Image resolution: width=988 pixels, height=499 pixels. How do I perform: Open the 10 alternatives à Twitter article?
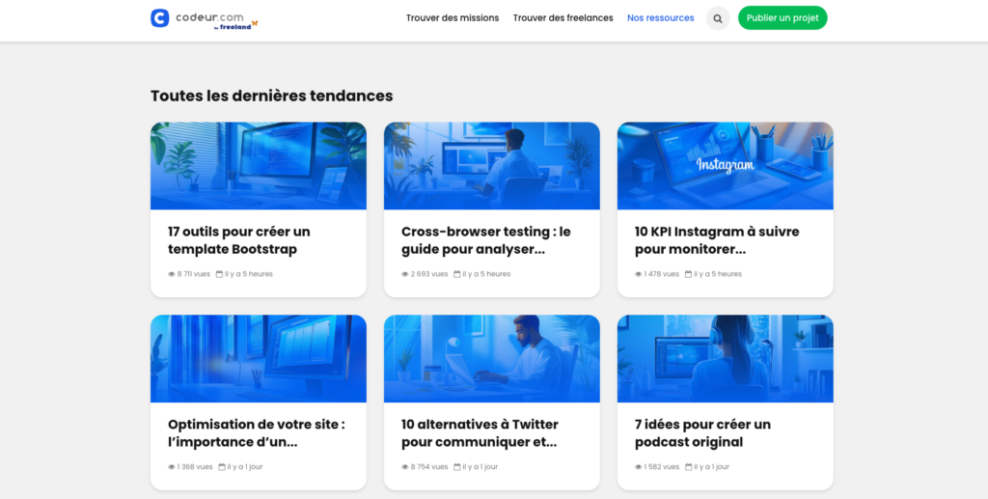click(480, 433)
